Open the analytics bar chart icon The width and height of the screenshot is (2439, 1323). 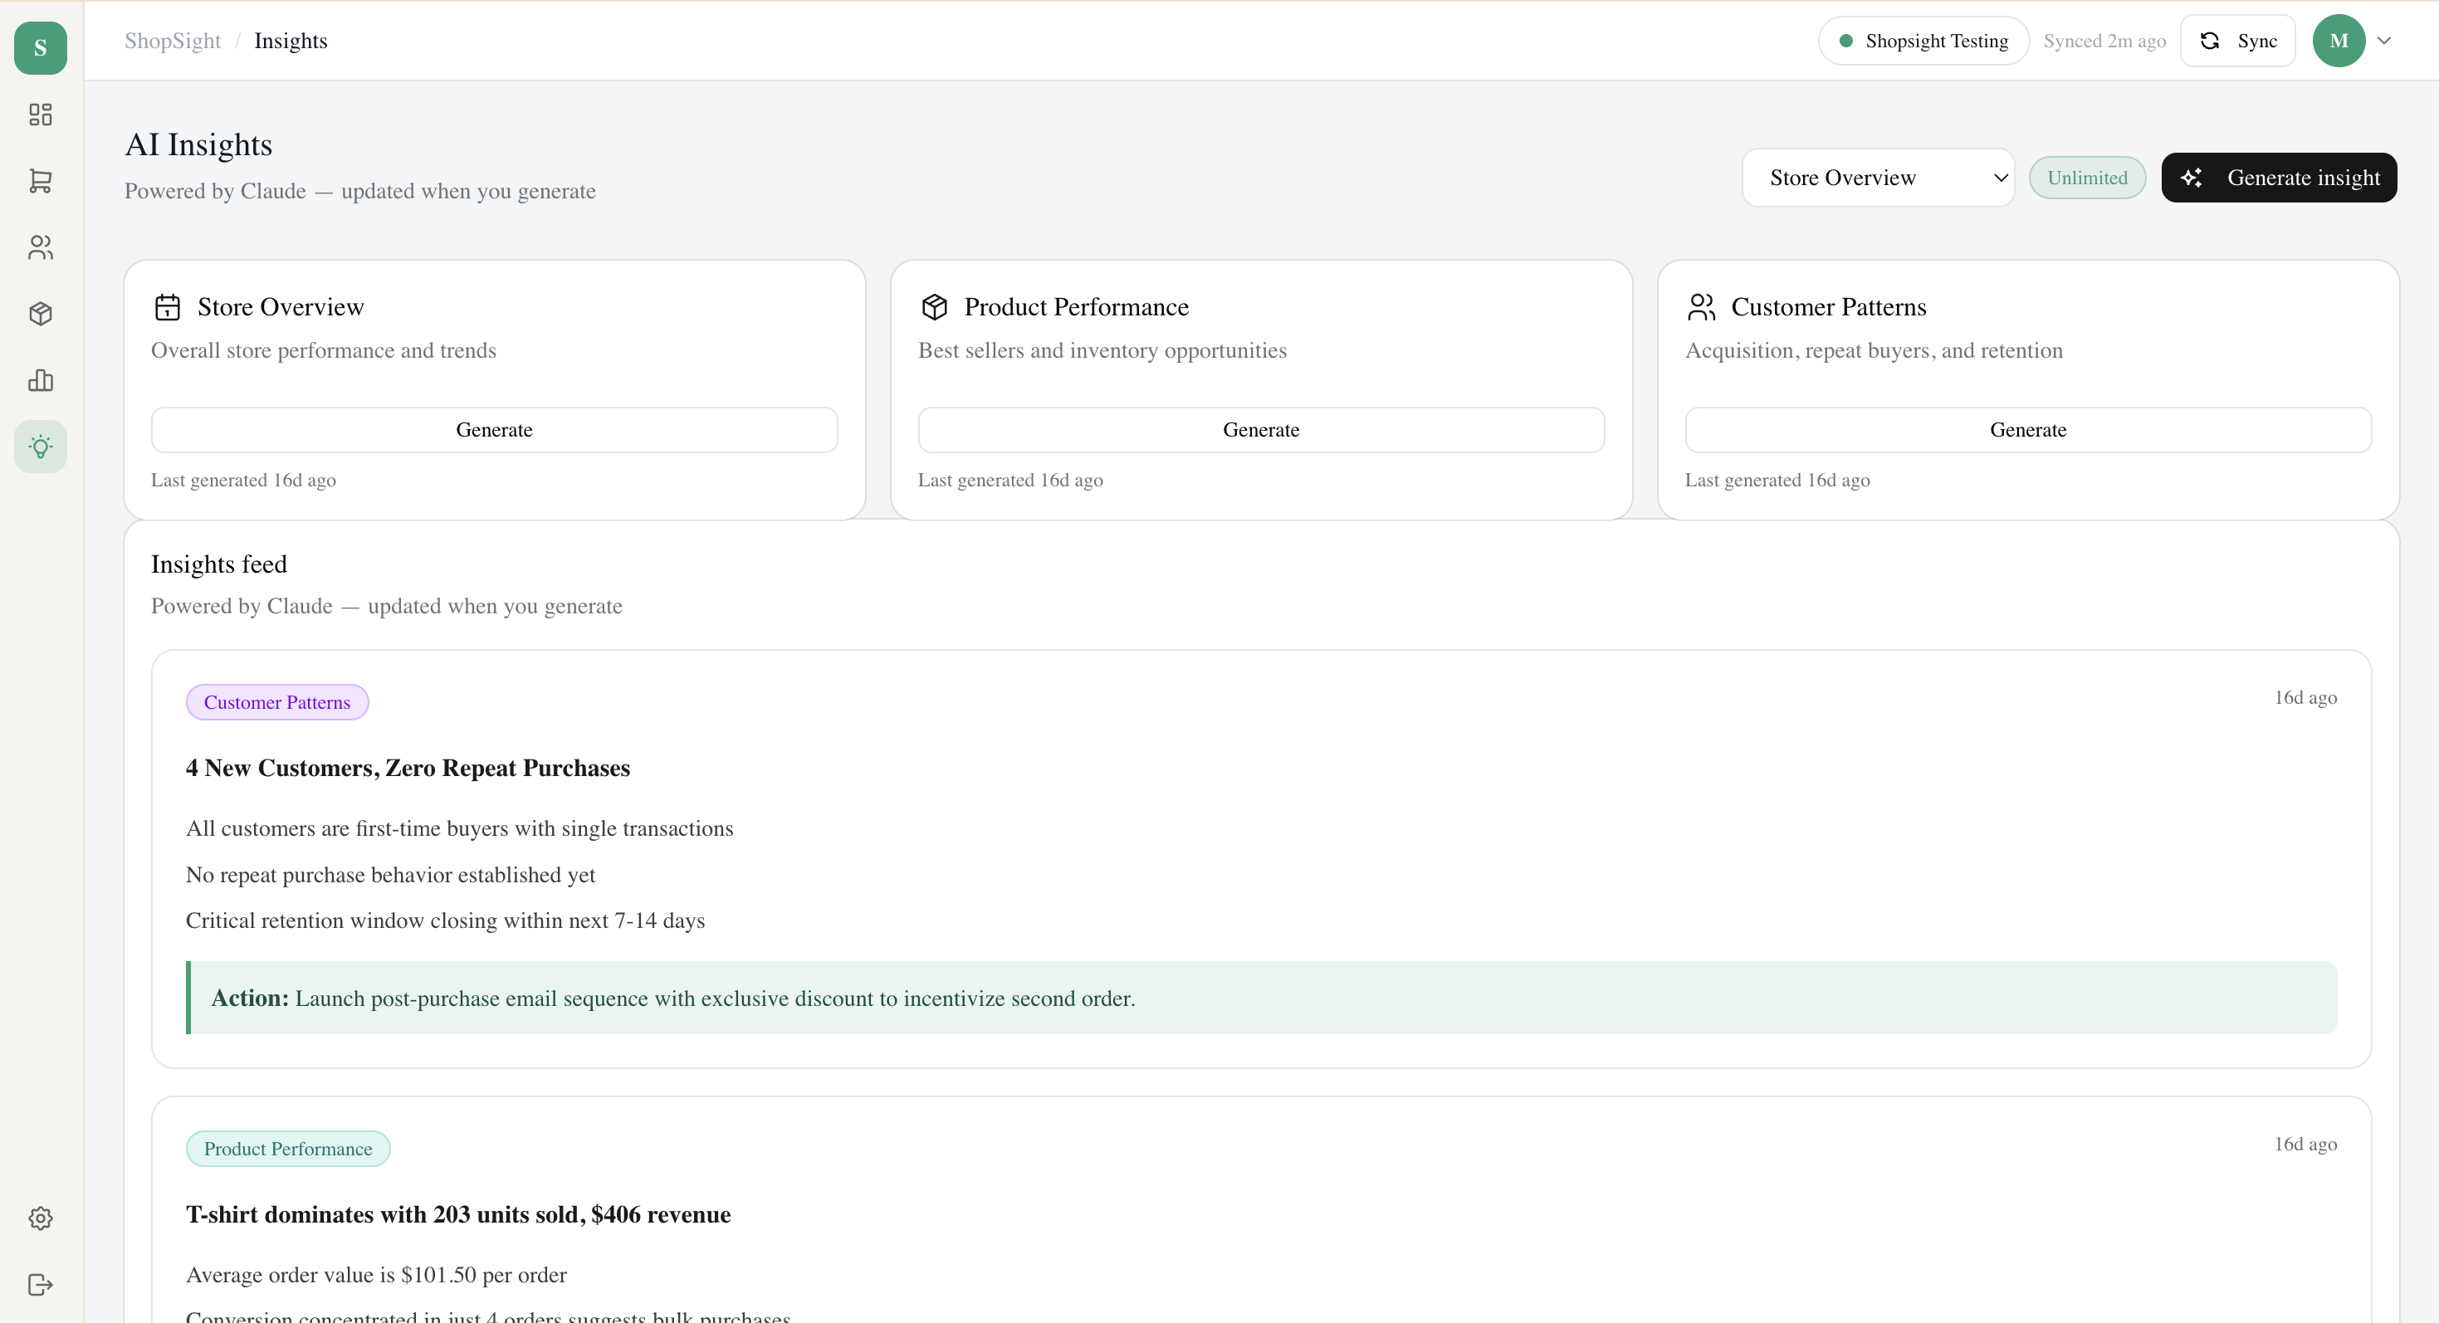41,379
